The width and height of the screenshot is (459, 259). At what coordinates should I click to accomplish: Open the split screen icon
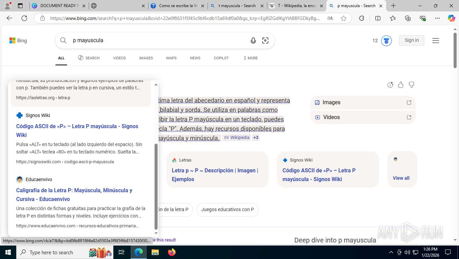tap(378, 18)
